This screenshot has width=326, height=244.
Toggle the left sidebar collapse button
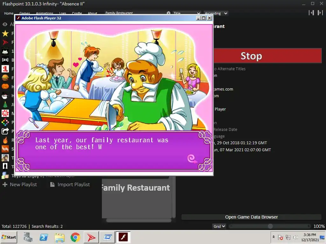311,13
